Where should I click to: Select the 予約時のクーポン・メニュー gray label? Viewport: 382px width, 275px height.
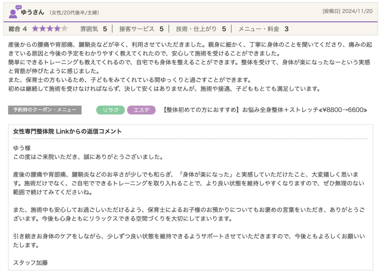(45, 110)
